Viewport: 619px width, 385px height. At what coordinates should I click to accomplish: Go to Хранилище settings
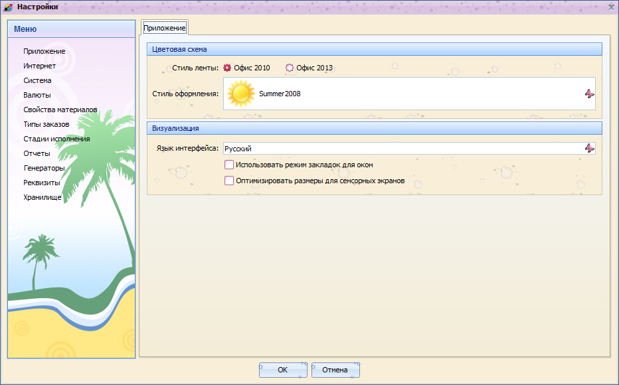click(43, 197)
